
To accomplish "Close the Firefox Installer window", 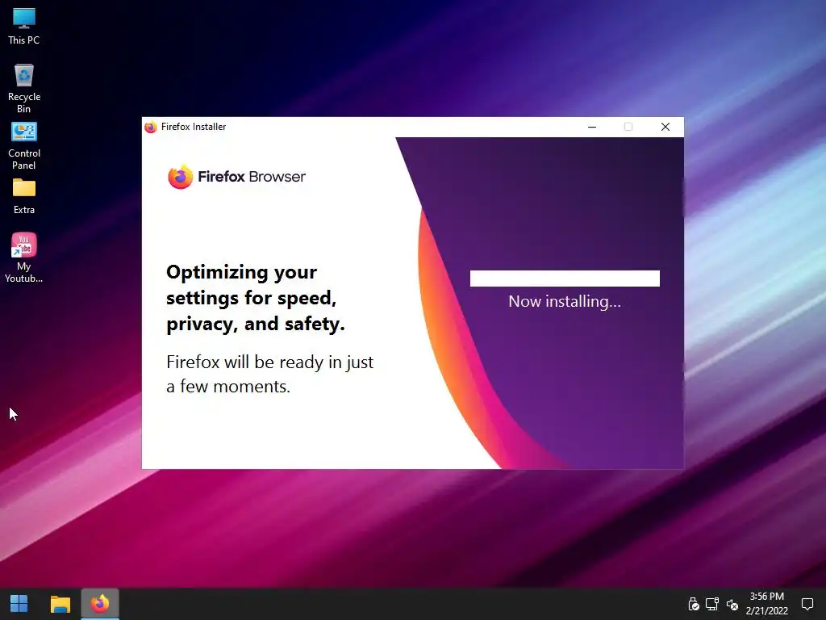I will [665, 127].
